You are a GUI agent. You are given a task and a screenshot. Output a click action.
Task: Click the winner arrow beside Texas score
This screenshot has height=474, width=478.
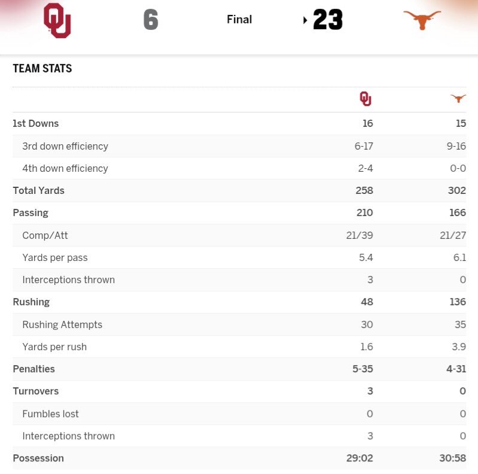pos(305,20)
